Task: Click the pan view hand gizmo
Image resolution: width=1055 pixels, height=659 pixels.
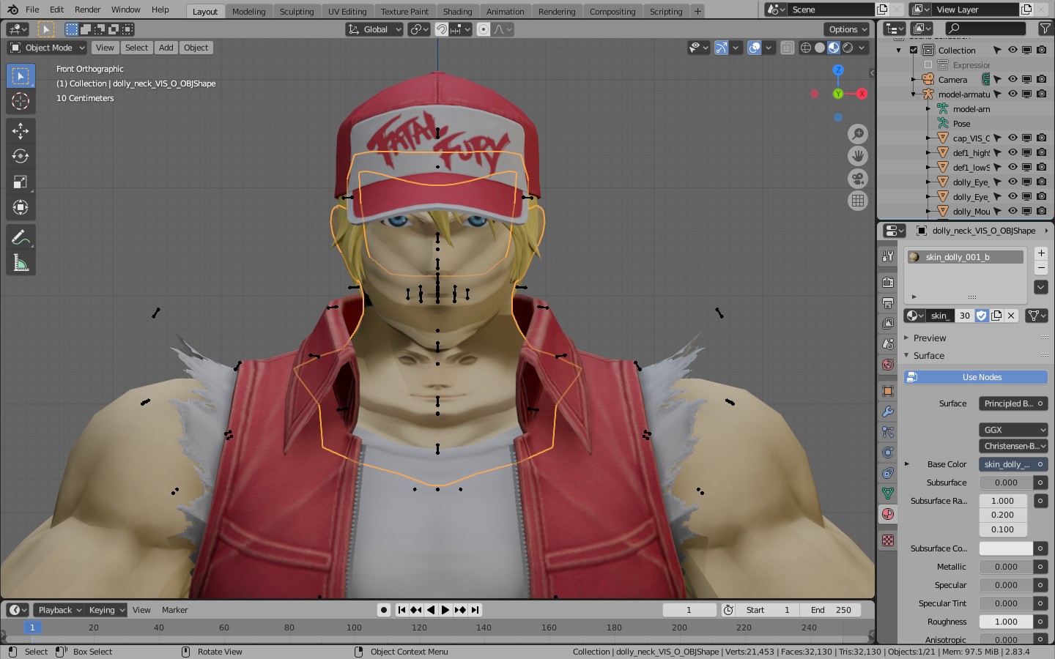Action: point(858,156)
